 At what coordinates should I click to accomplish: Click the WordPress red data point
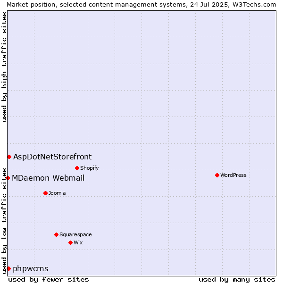point(217,175)
